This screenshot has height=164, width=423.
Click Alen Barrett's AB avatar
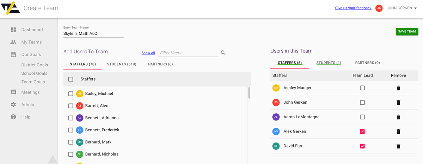click(80, 106)
